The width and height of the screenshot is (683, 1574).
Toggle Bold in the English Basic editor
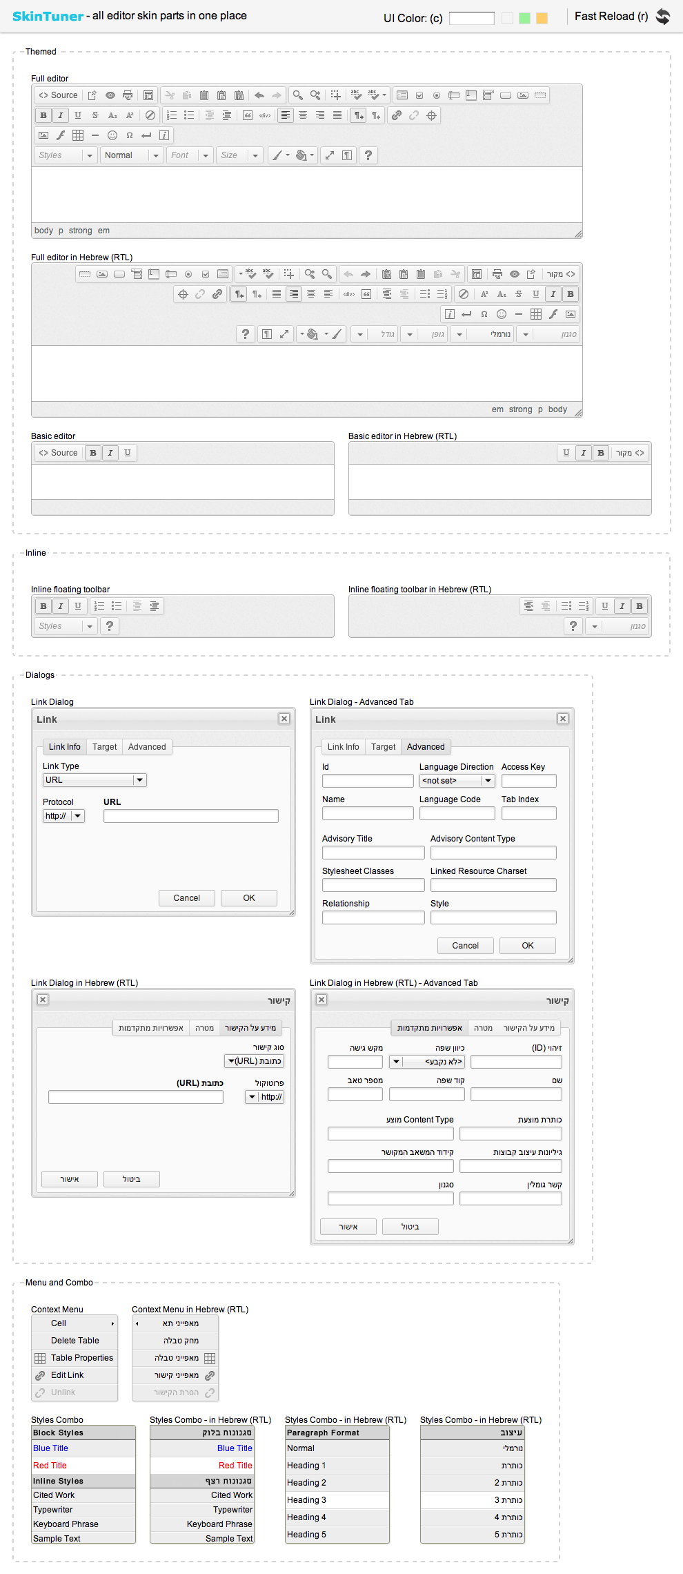point(93,453)
